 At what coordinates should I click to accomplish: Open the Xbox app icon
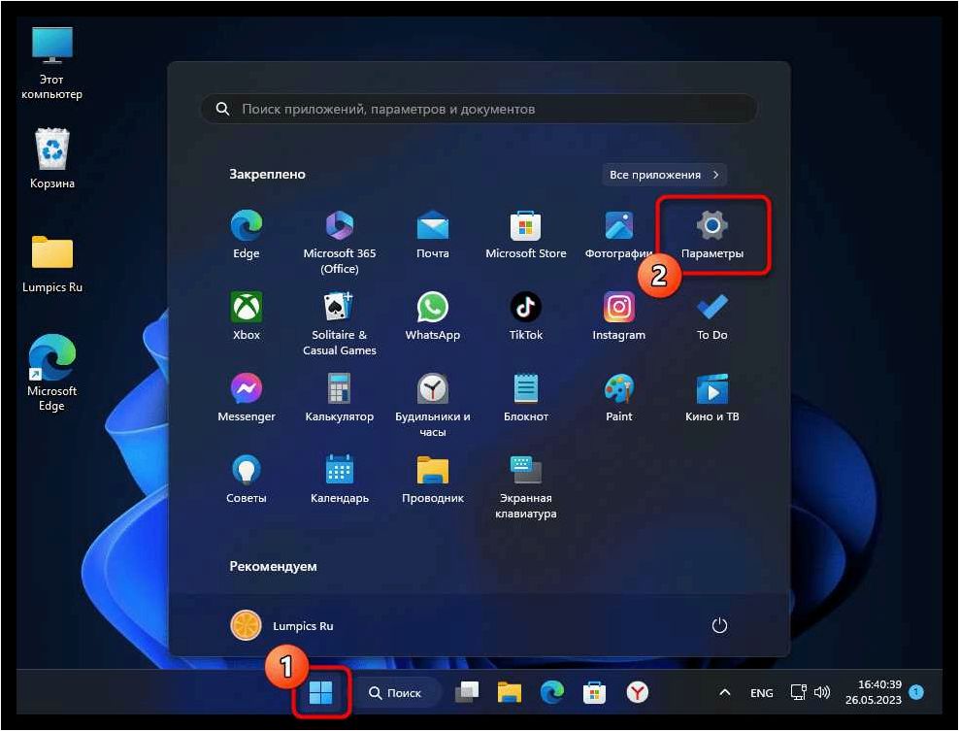246,316
